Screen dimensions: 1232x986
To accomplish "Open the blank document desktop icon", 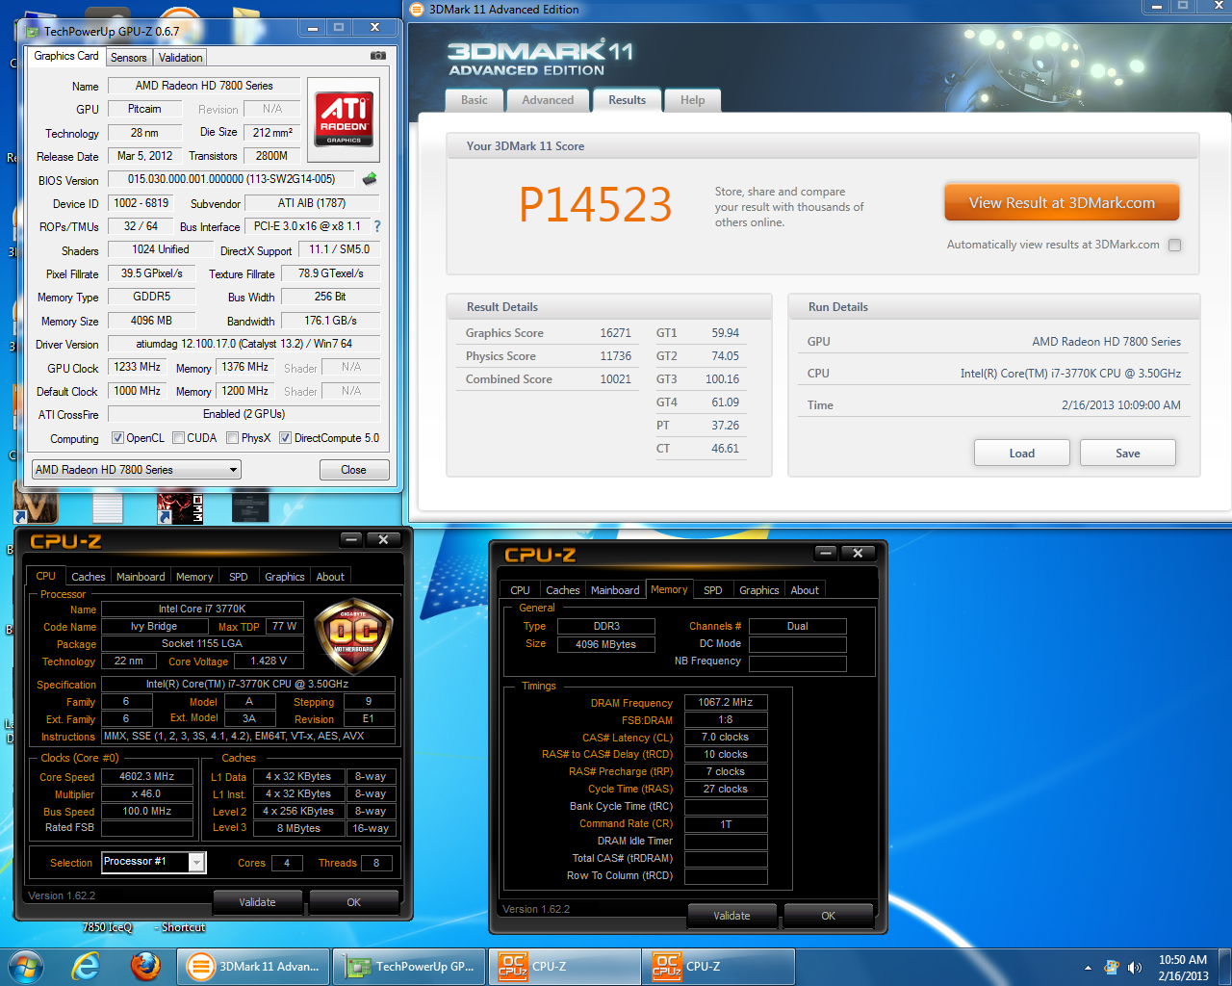I will [108, 508].
